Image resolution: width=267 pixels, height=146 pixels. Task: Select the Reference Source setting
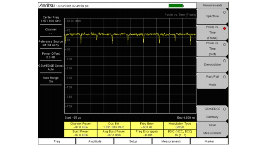51,43
